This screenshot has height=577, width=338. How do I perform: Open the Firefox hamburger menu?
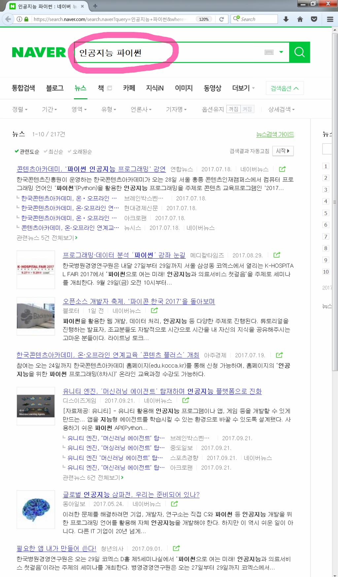click(330, 19)
